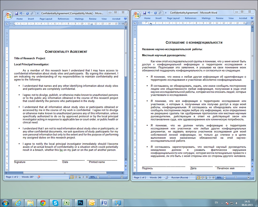
Task: Toggle Print Layout view in Russian document
Action: click(x=199, y=178)
